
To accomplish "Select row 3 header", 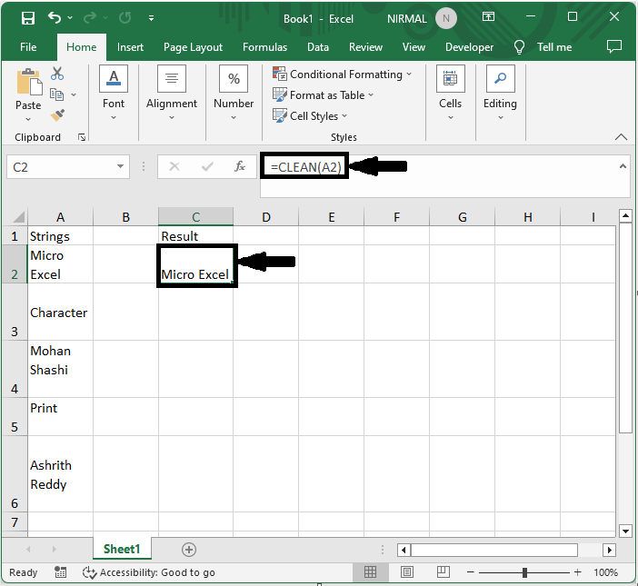I will [15, 312].
